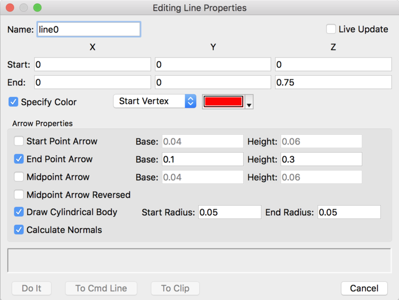Select End Point Arrow Height field

(x=321, y=159)
